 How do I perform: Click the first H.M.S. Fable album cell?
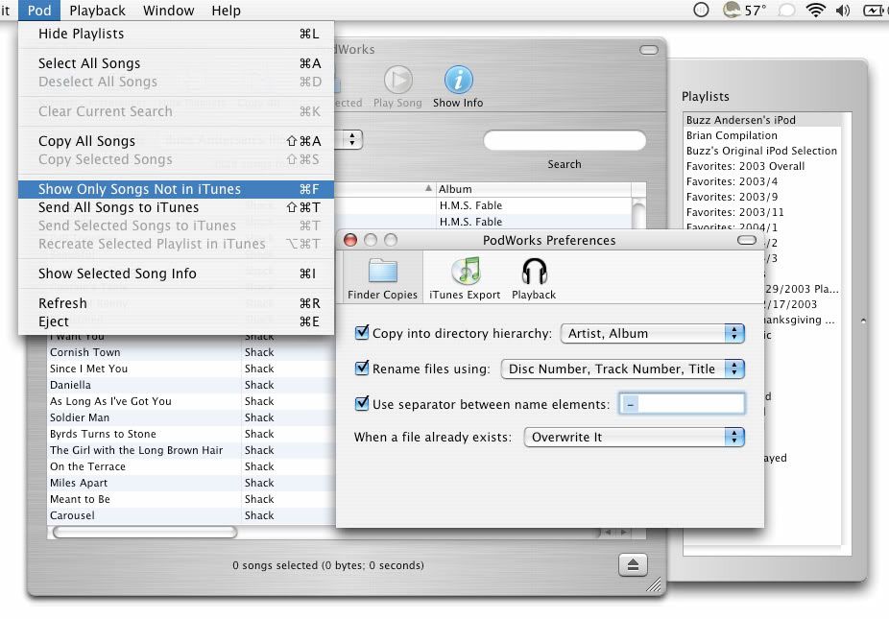533,205
